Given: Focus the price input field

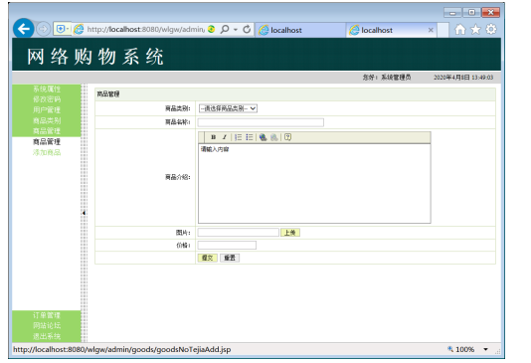Looking at the screenshot, I should [227, 246].
